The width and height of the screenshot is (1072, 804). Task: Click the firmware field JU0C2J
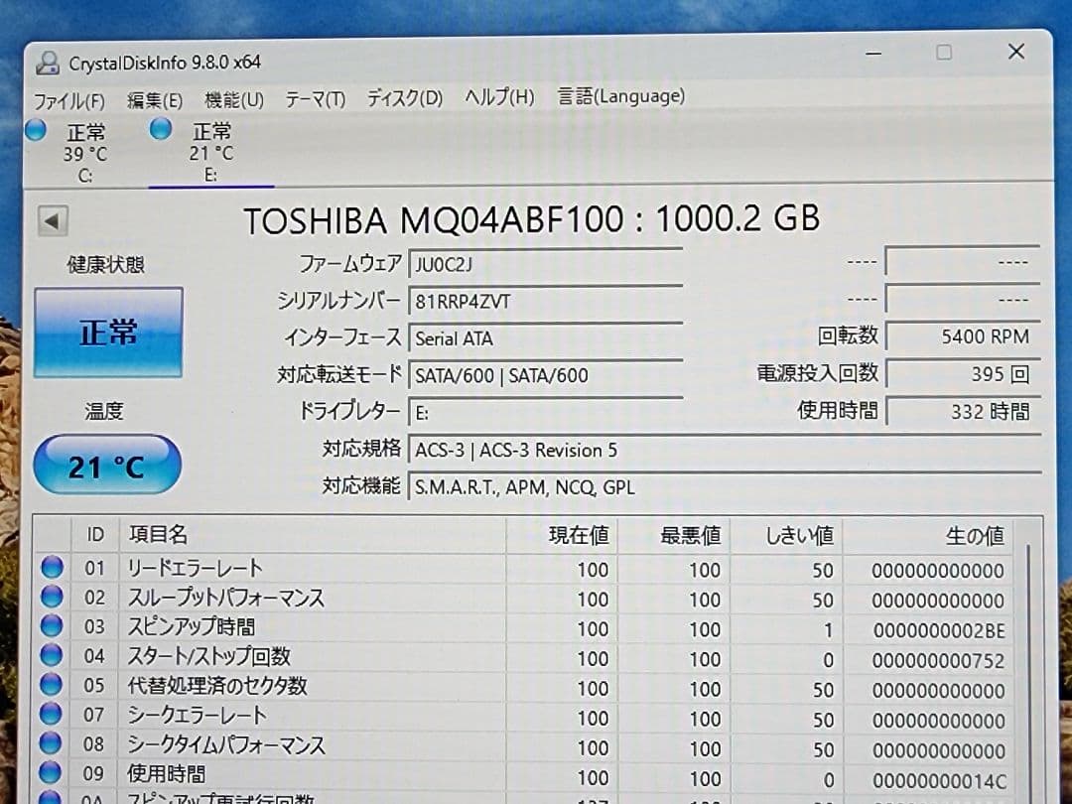click(x=545, y=264)
